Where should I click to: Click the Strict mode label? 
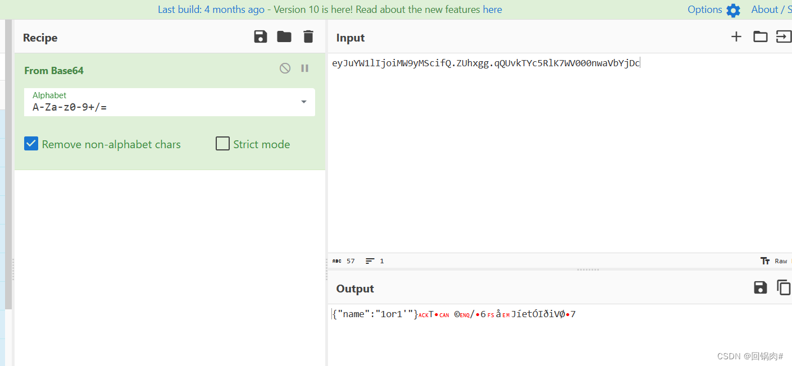(x=262, y=144)
